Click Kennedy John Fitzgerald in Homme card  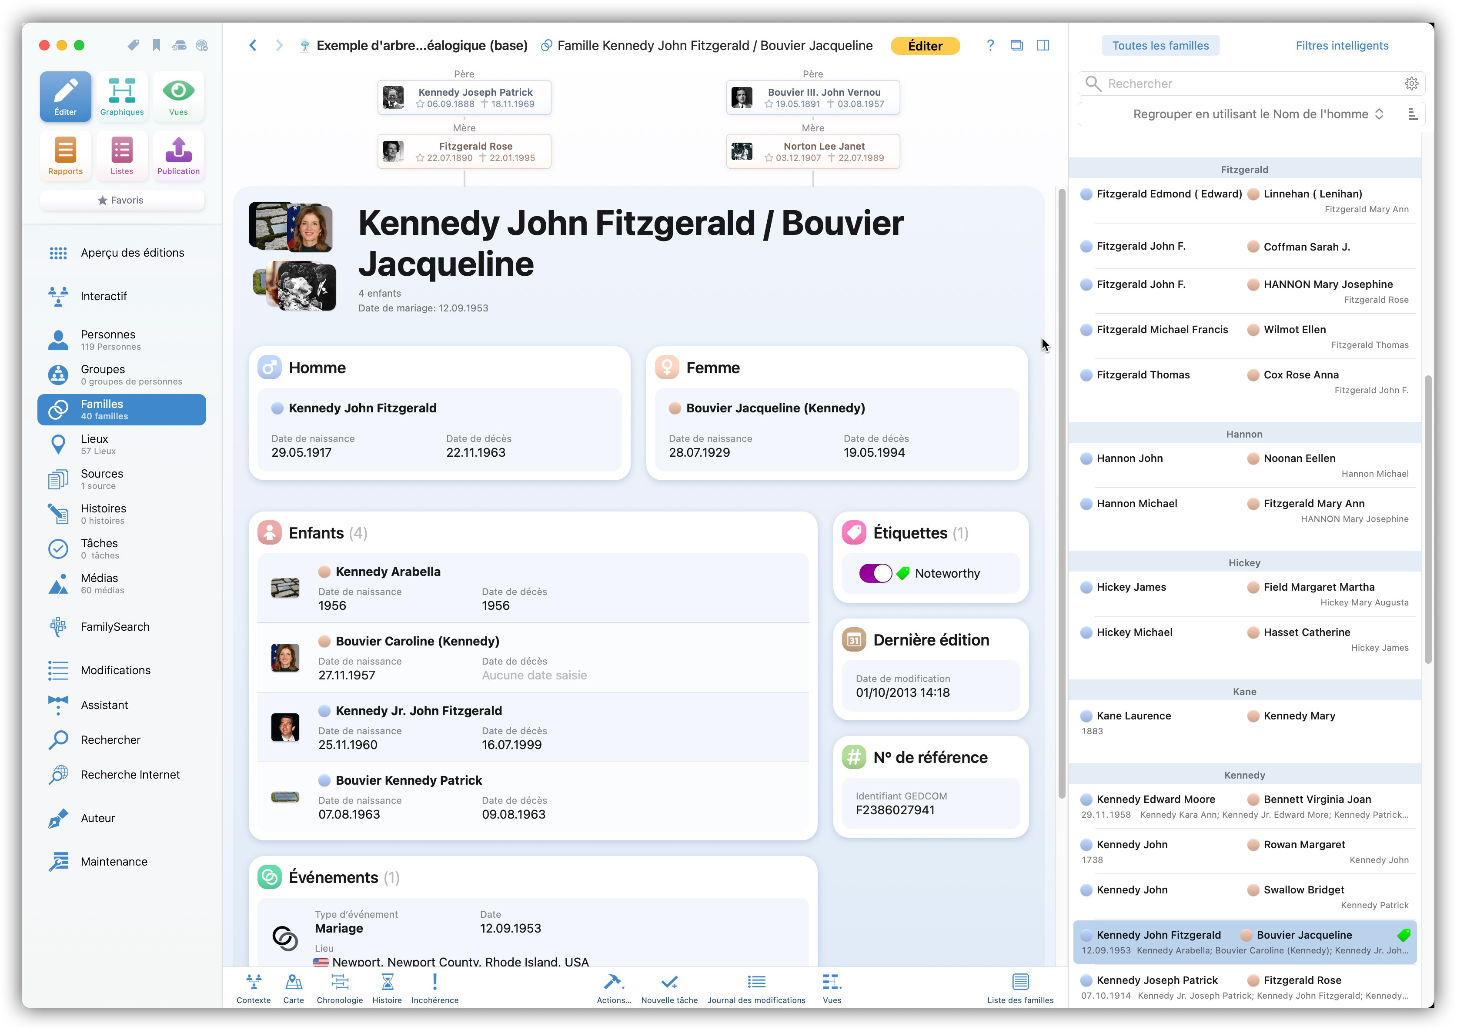pos(362,408)
